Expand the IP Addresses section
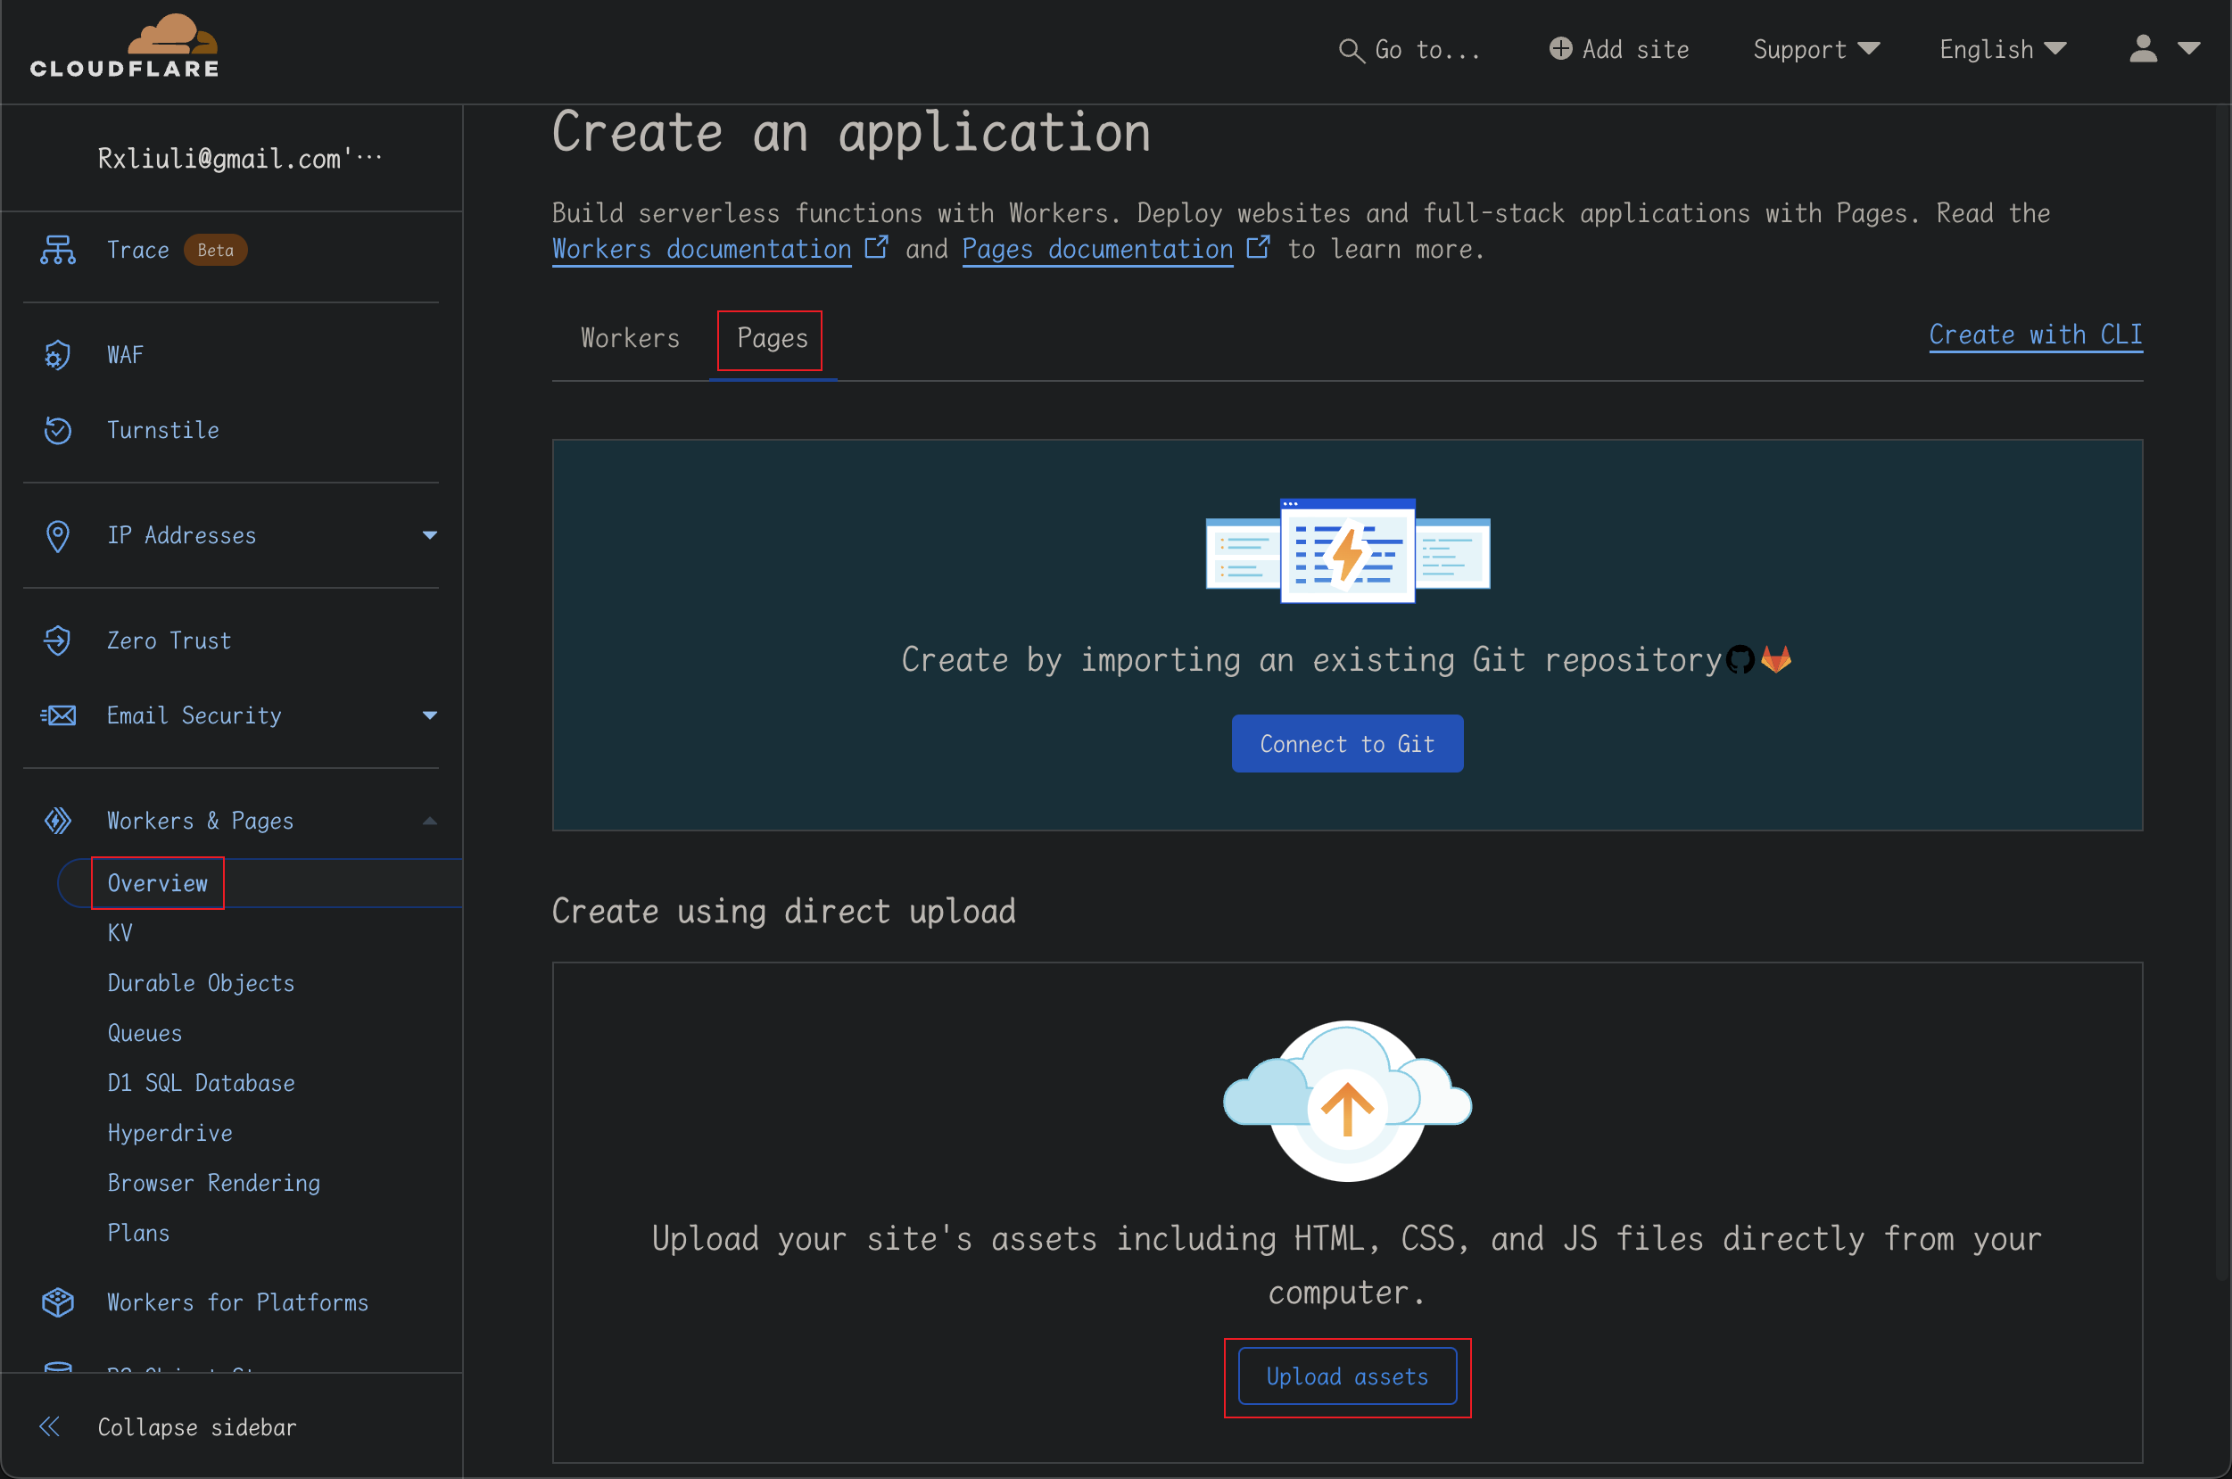The image size is (2232, 1479). (x=429, y=536)
